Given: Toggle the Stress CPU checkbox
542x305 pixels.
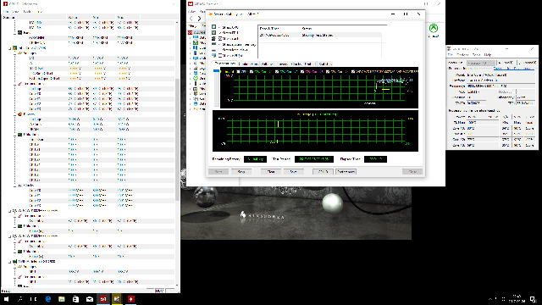Looking at the screenshot, I should point(219,27).
